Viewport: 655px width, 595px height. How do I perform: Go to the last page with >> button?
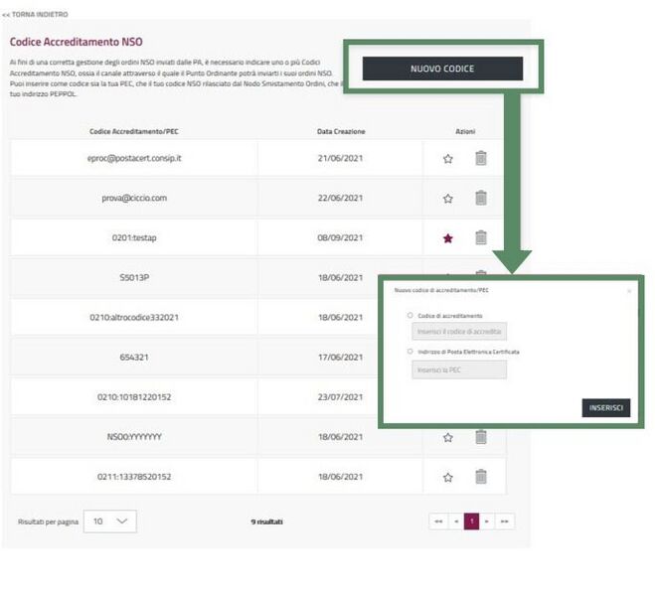tap(505, 521)
